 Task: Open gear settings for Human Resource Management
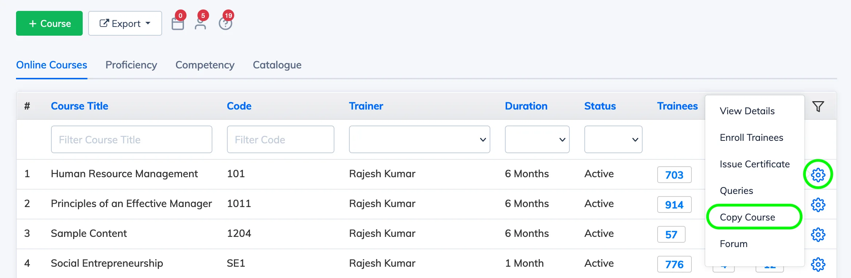[x=818, y=175]
